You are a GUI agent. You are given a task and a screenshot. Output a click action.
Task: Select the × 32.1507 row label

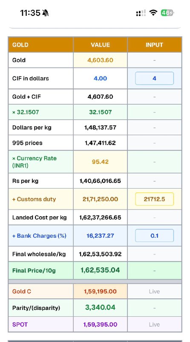pyautogui.click(x=26, y=112)
